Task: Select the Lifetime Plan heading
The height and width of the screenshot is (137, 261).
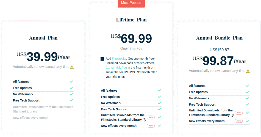Action: [x=131, y=20]
